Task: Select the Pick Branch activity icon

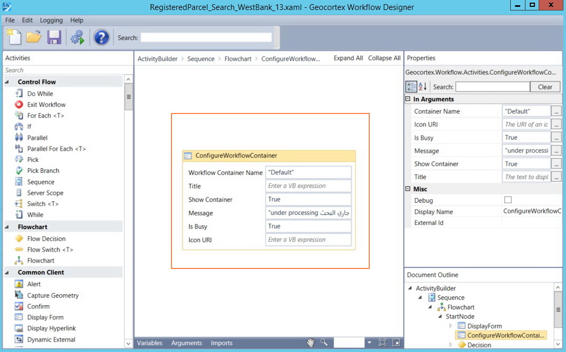Action: pos(19,171)
